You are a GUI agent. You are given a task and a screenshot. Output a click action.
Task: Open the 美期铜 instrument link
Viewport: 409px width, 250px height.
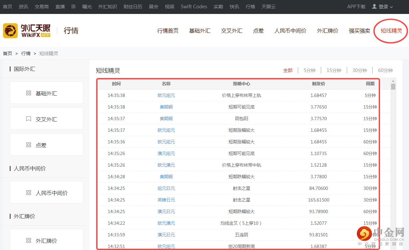tap(166, 107)
